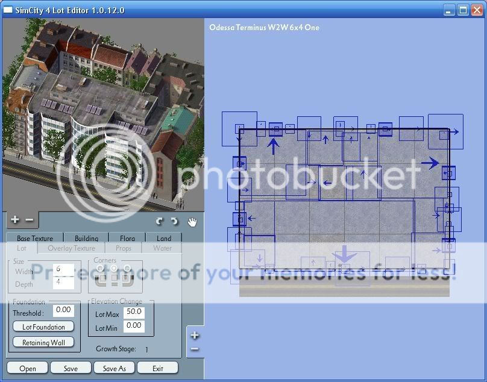Switch to the Lot tab
This screenshot has width=487, height=382.
pos(22,248)
